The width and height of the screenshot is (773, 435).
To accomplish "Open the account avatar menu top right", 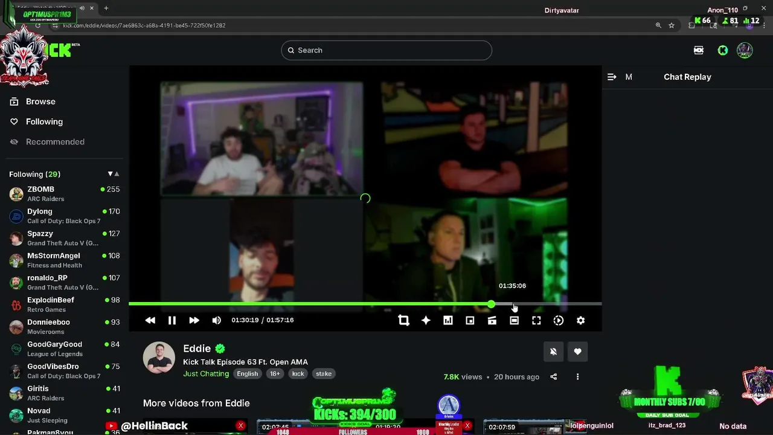I will [x=745, y=50].
